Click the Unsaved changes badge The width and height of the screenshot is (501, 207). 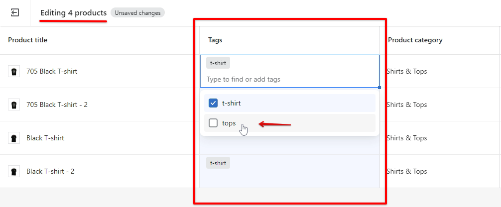(x=137, y=13)
